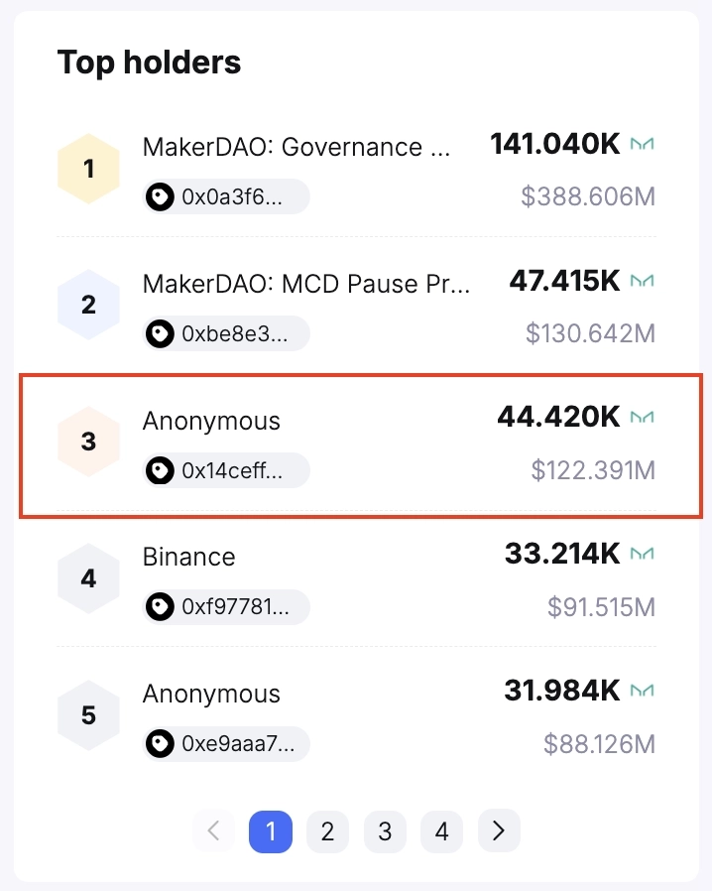Go to the next page with right chevron
712x891 pixels.
(499, 831)
